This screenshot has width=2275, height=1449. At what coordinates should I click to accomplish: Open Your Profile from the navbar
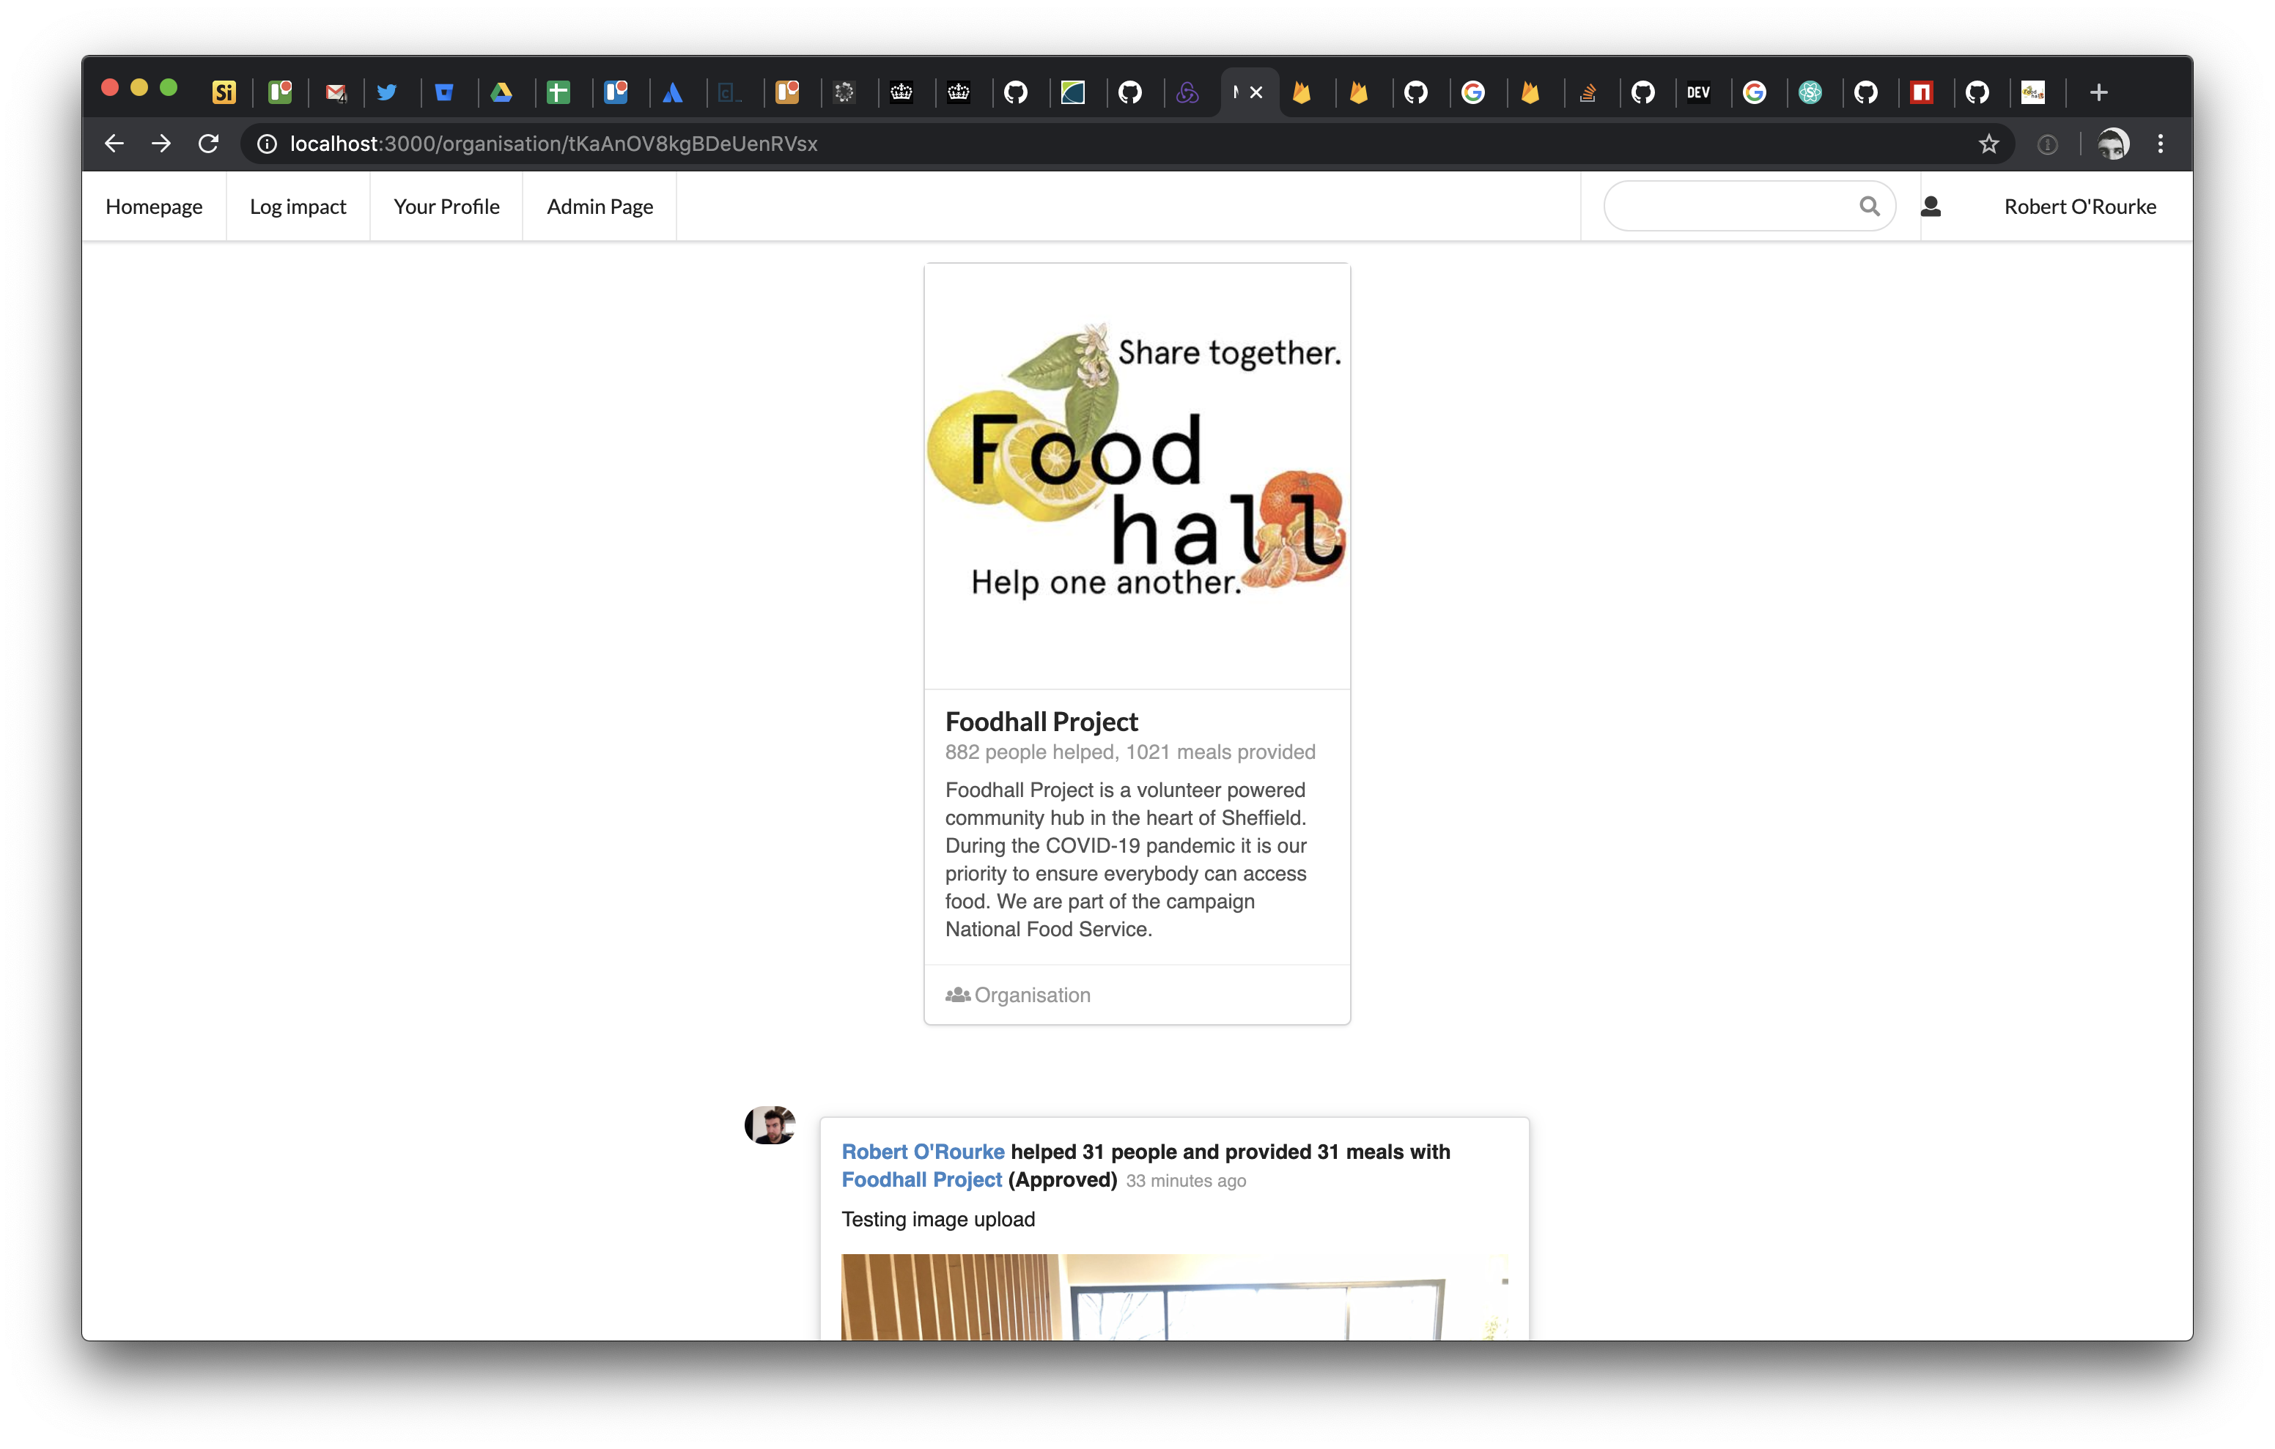(446, 207)
